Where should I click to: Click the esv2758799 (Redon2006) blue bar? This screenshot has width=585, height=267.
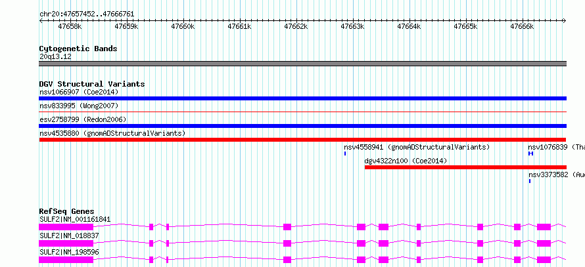coord(302,126)
